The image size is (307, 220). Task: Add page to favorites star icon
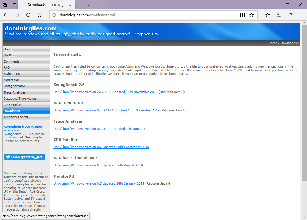point(252,15)
